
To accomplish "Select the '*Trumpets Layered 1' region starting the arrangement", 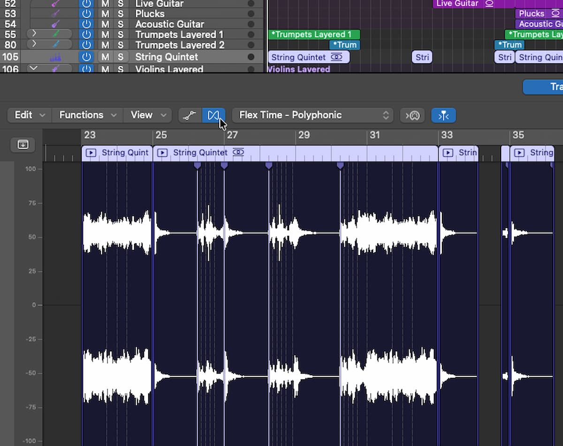I will pos(314,34).
